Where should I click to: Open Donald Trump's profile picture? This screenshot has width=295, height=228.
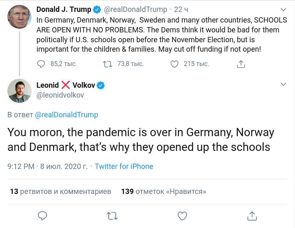[19, 17]
